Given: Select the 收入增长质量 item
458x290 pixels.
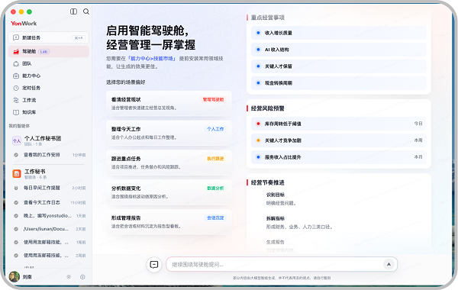Looking at the screenshot, I should point(338,33).
